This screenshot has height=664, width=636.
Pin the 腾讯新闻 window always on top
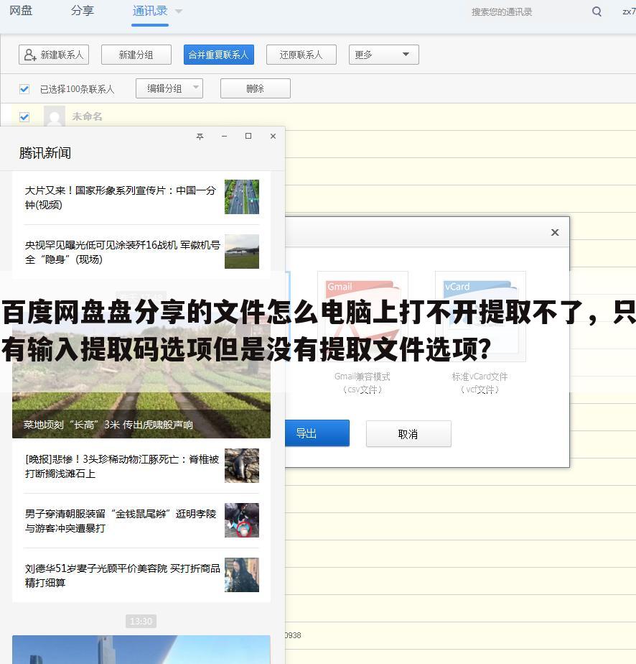[200, 136]
